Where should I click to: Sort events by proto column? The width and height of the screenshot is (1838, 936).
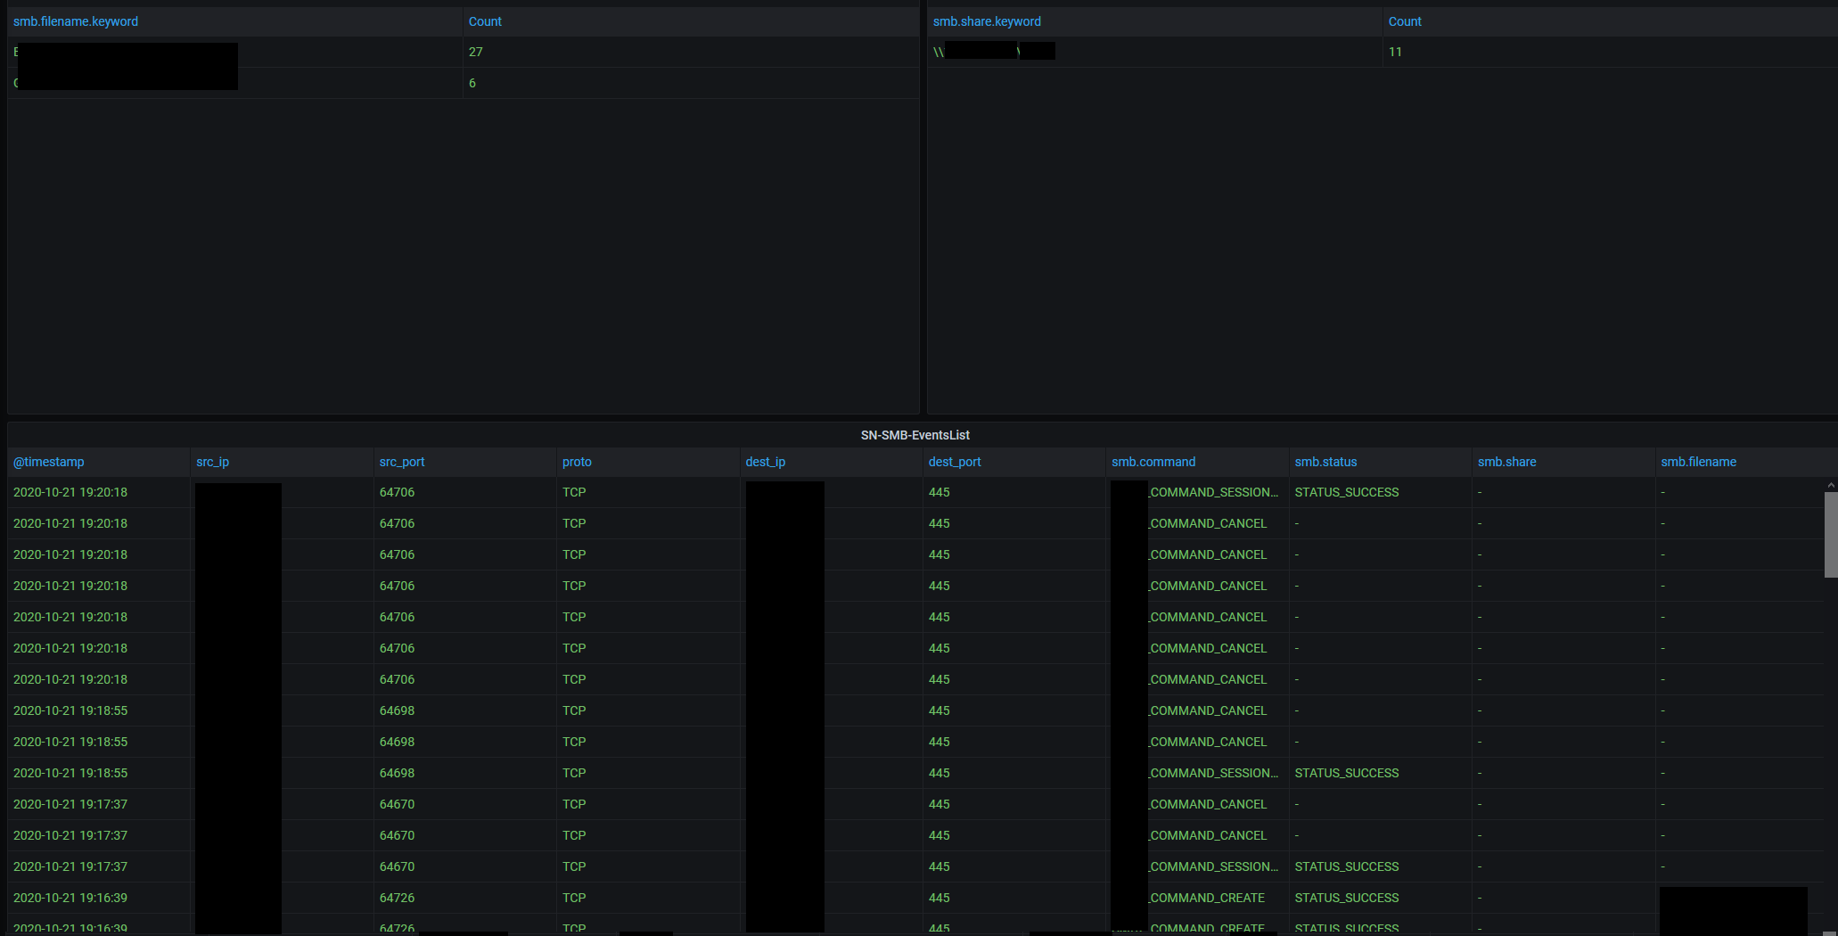577,462
